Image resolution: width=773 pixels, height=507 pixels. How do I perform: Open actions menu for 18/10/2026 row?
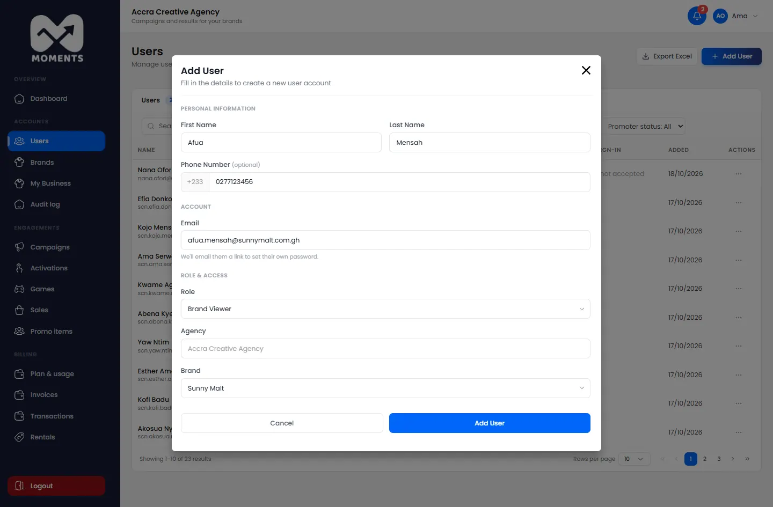click(x=739, y=174)
